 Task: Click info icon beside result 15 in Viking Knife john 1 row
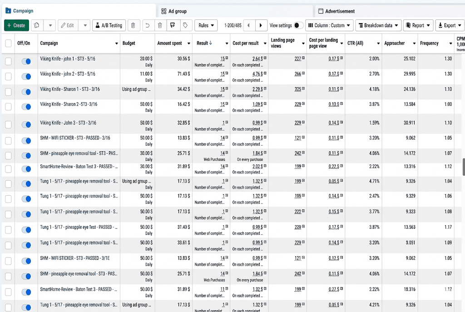pyautogui.click(x=227, y=58)
